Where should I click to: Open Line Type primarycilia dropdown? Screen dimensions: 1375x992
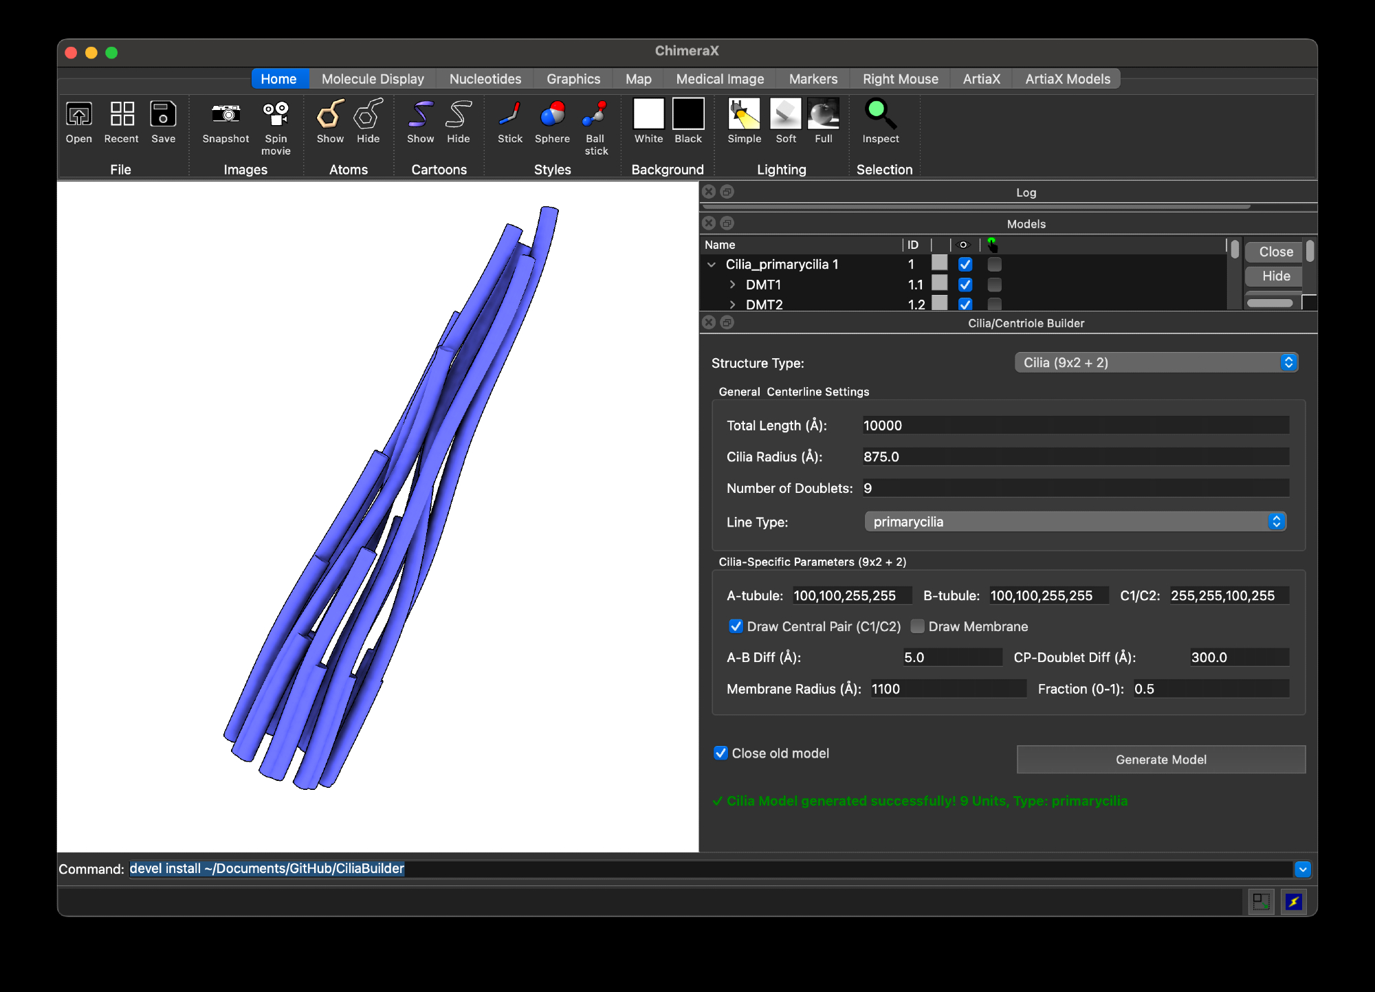click(1075, 522)
